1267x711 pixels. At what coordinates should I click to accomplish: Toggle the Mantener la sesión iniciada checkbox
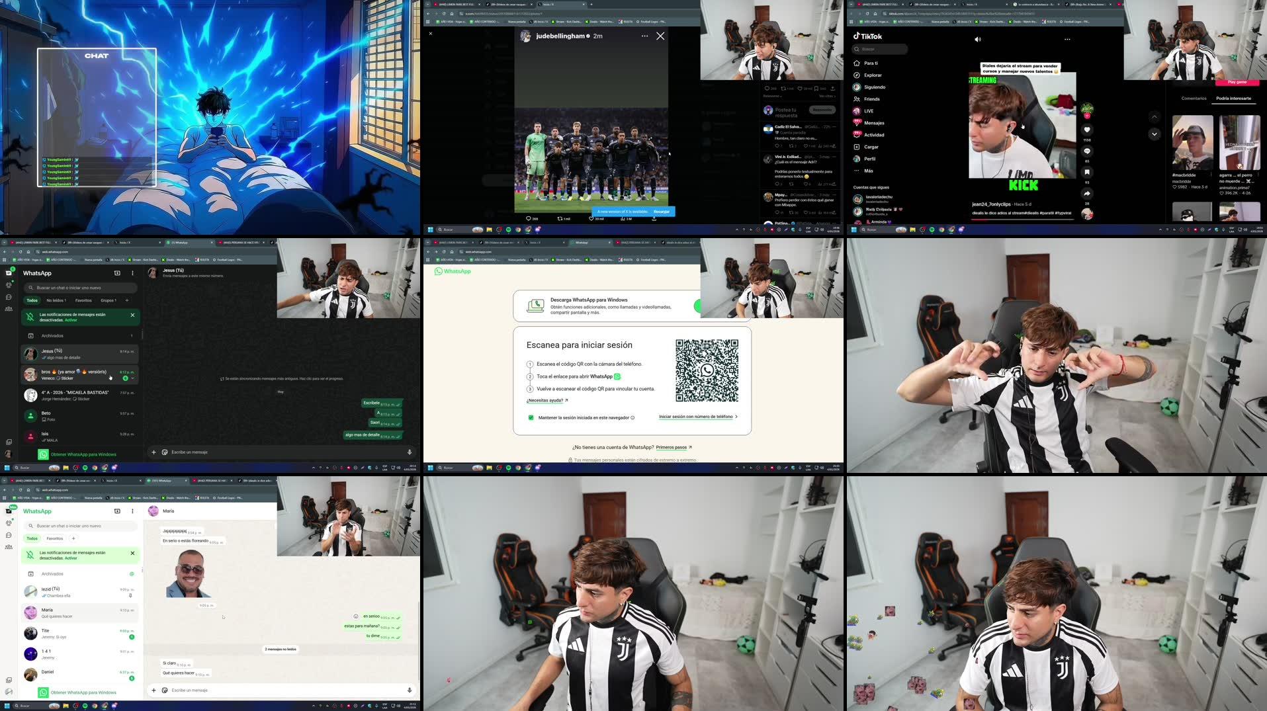pos(531,417)
